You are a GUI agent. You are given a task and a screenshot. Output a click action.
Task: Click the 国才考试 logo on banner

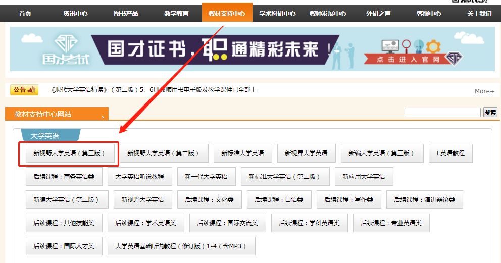[66, 50]
